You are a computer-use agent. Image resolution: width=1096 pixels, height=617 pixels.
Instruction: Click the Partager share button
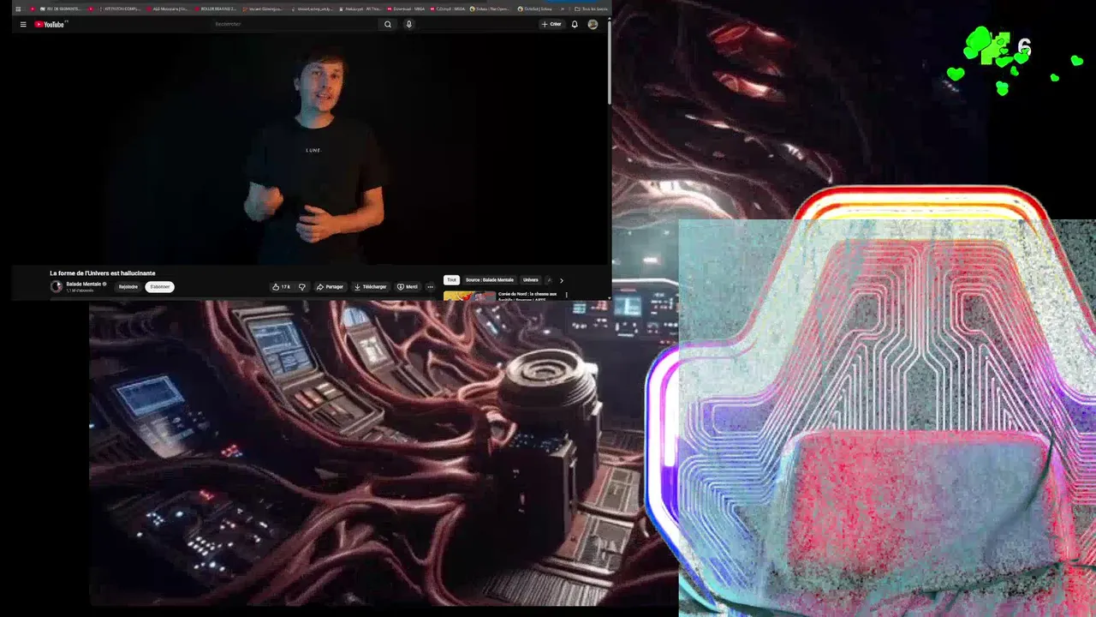coord(330,287)
